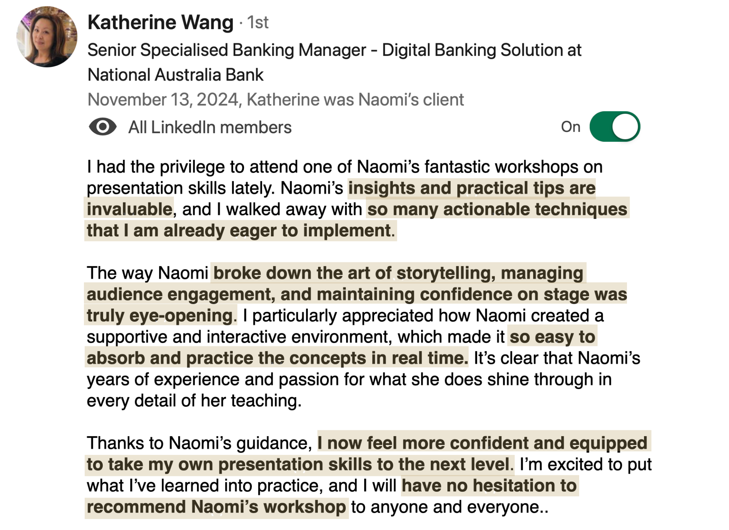Click the 1st degree connection badge

coord(257,22)
